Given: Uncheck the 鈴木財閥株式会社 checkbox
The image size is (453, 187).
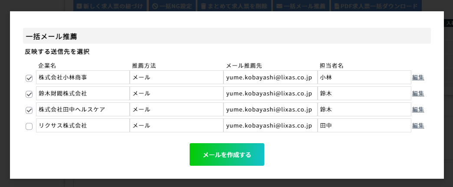Looking at the screenshot, I should 29,94.
